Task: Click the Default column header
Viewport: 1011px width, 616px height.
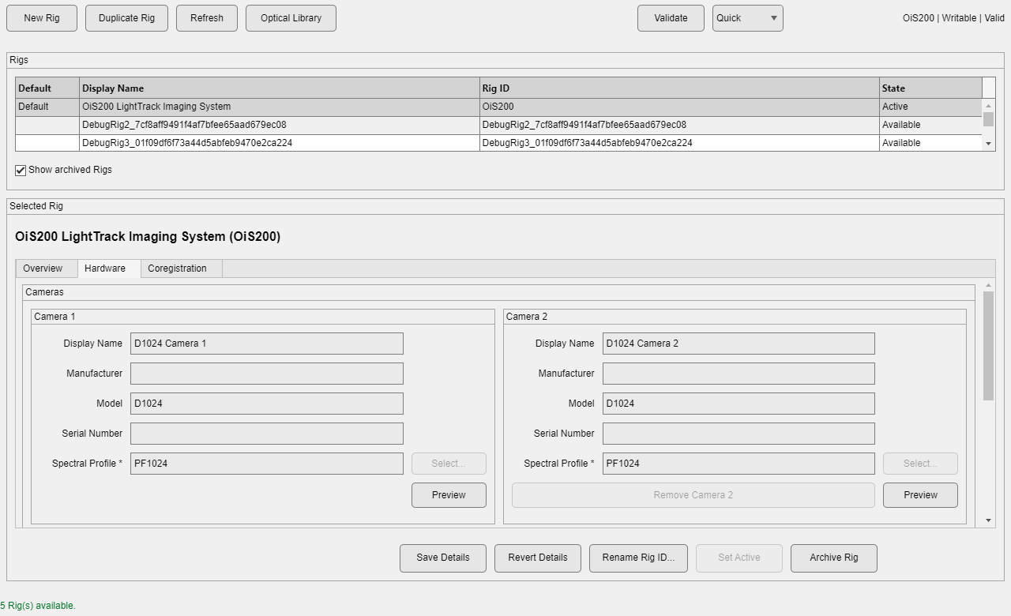Action: (x=47, y=88)
